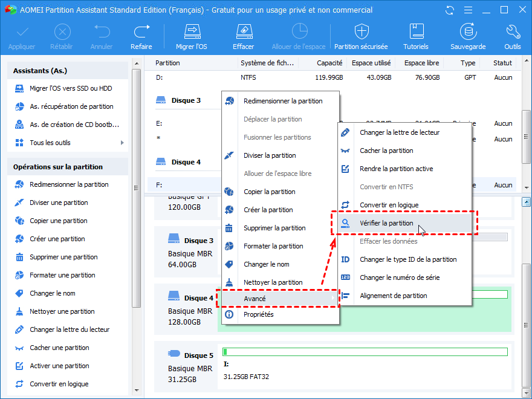Click the refresh icon in title bar

pyautogui.click(x=449, y=10)
